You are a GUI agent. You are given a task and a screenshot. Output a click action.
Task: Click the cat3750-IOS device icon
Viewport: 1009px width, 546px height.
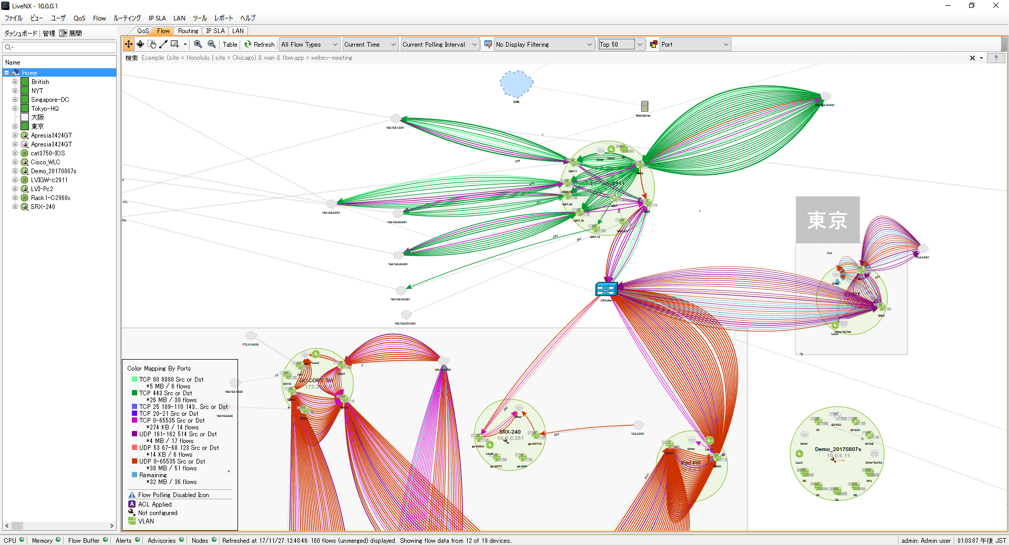24,153
